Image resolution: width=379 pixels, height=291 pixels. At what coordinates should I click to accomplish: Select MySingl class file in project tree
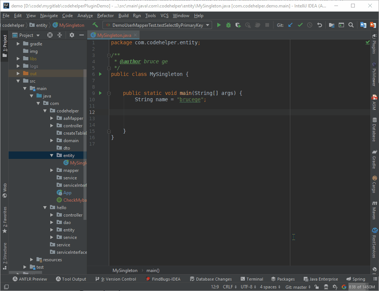(75, 163)
